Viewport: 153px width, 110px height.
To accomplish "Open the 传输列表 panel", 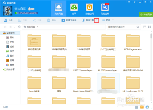I will (146, 14).
